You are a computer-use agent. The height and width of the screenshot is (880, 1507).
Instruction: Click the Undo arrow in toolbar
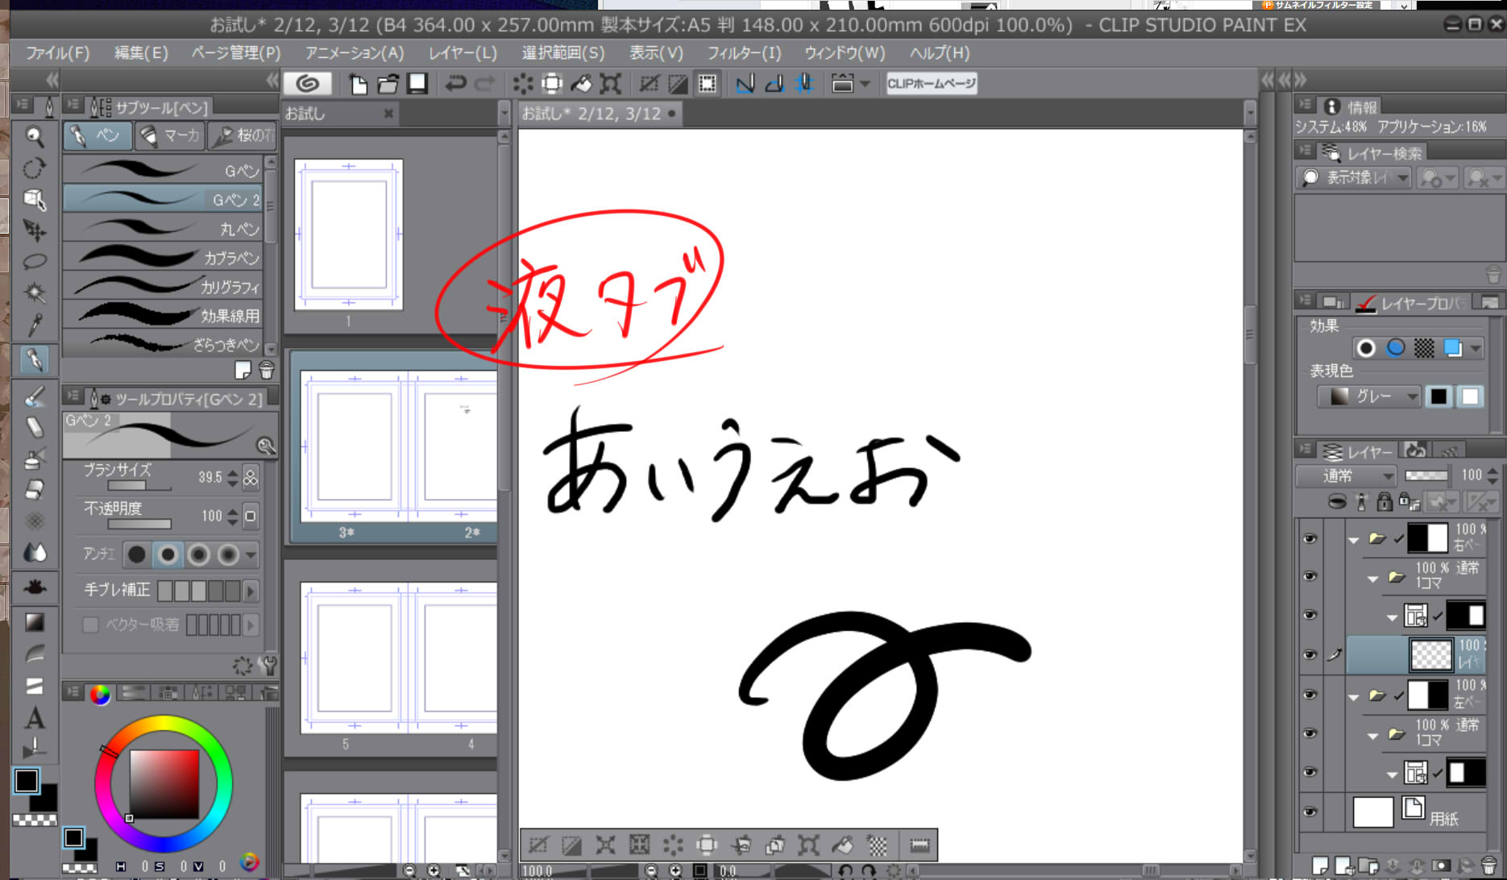point(455,84)
